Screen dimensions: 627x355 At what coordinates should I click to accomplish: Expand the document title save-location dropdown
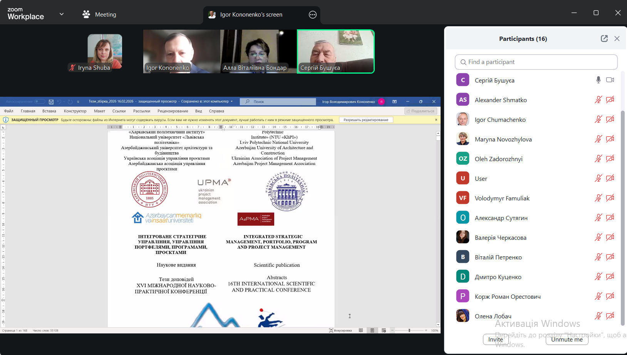click(x=231, y=102)
